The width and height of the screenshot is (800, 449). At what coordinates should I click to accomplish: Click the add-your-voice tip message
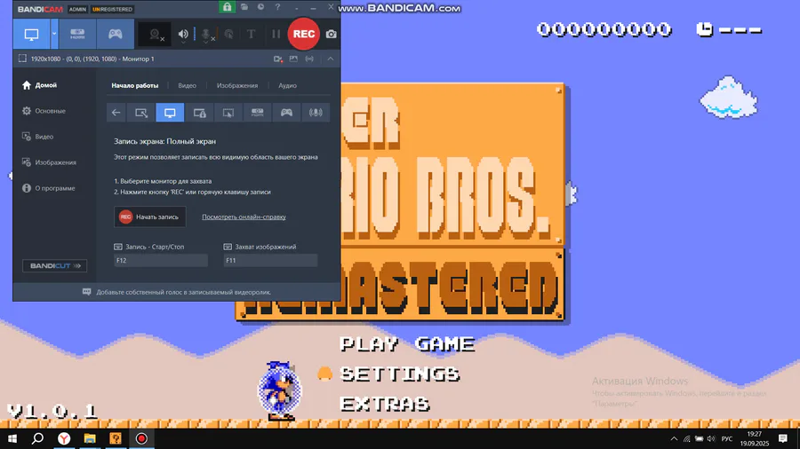177,292
